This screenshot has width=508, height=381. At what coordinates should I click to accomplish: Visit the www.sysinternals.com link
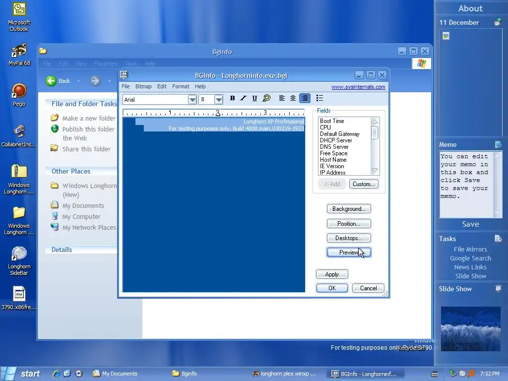point(358,87)
